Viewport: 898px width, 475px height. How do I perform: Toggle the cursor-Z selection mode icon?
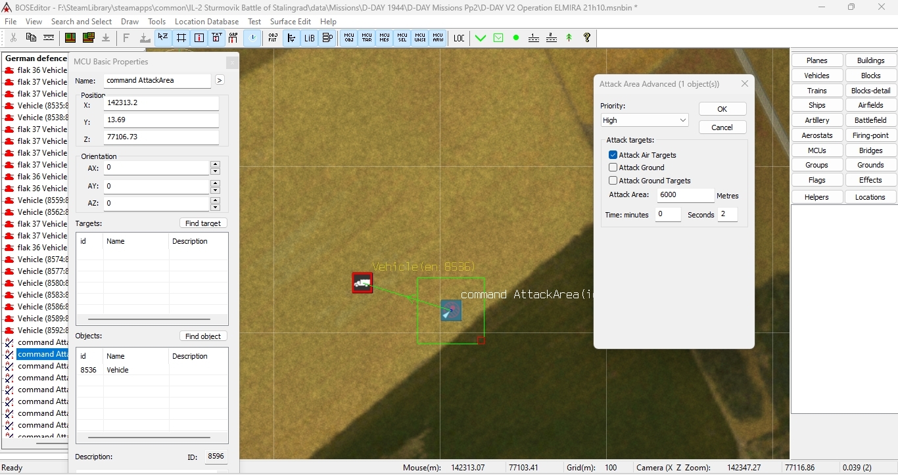point(163,38)
